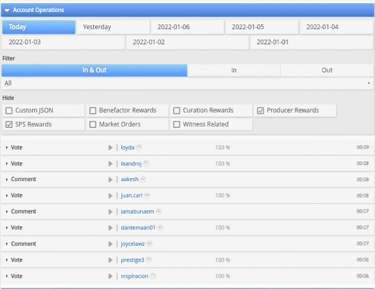
Task: Click the reputation badge next to inspiracion
Action: click(x=153, y=275)
